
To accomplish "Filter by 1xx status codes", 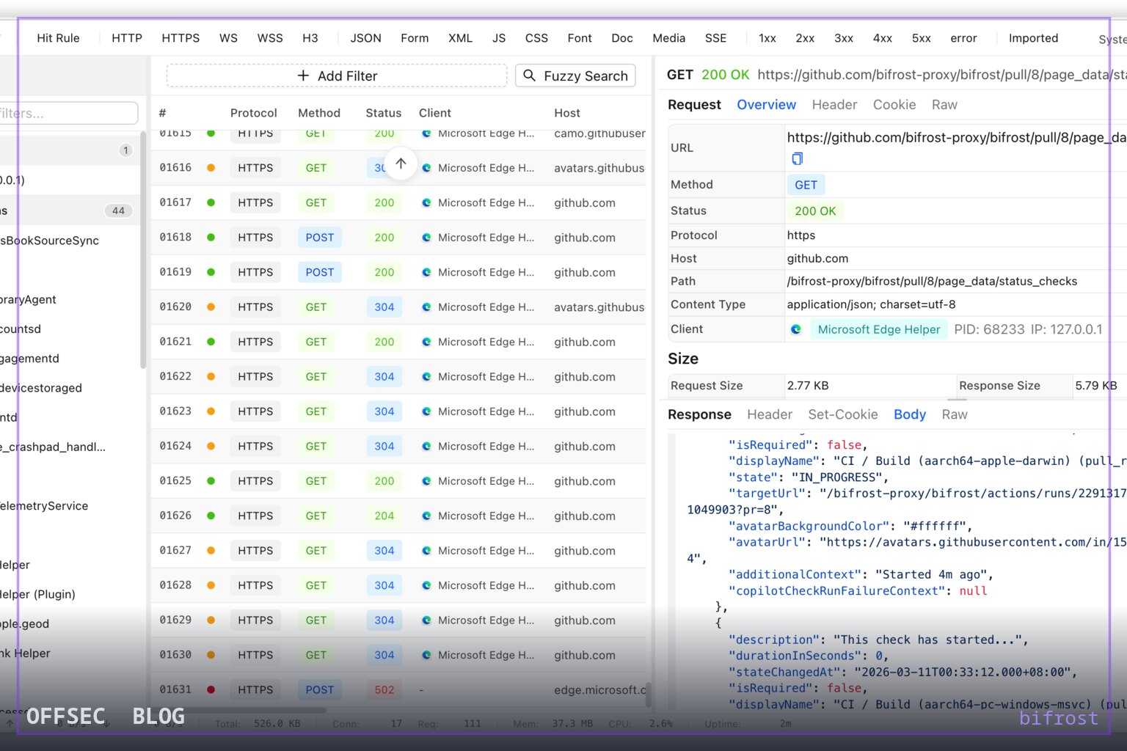I will pos(767,38).
